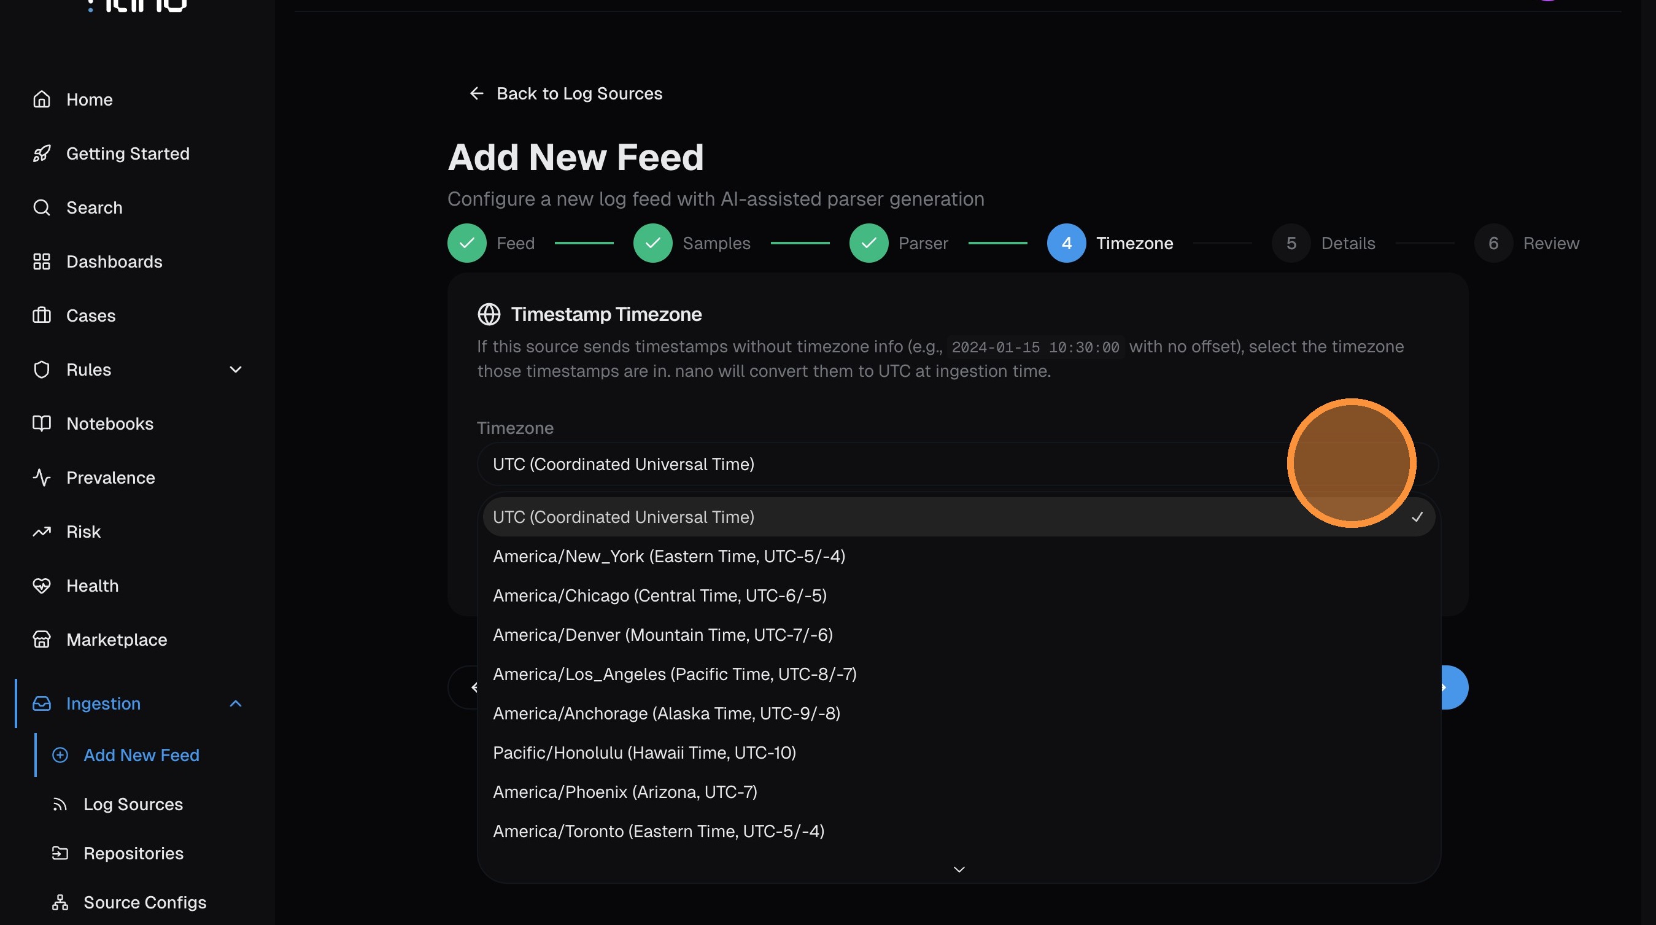
Task: Click the Health heart icon
Action: click(42, 586)
